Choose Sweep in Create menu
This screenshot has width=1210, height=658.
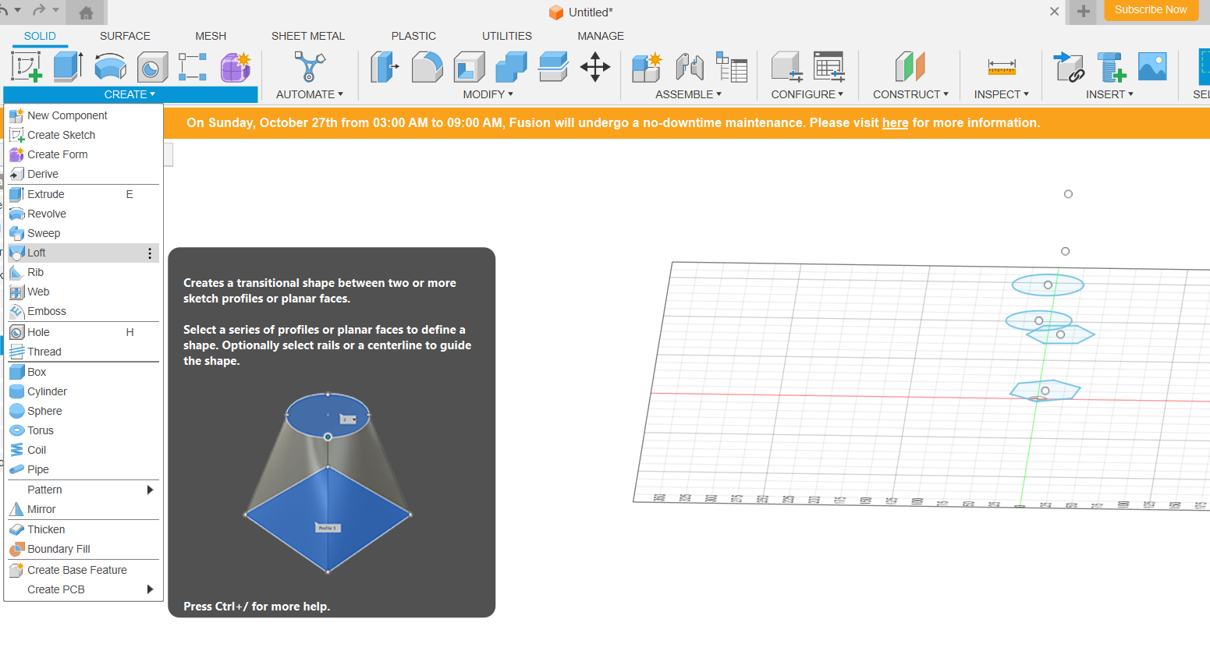pos(83,233)
